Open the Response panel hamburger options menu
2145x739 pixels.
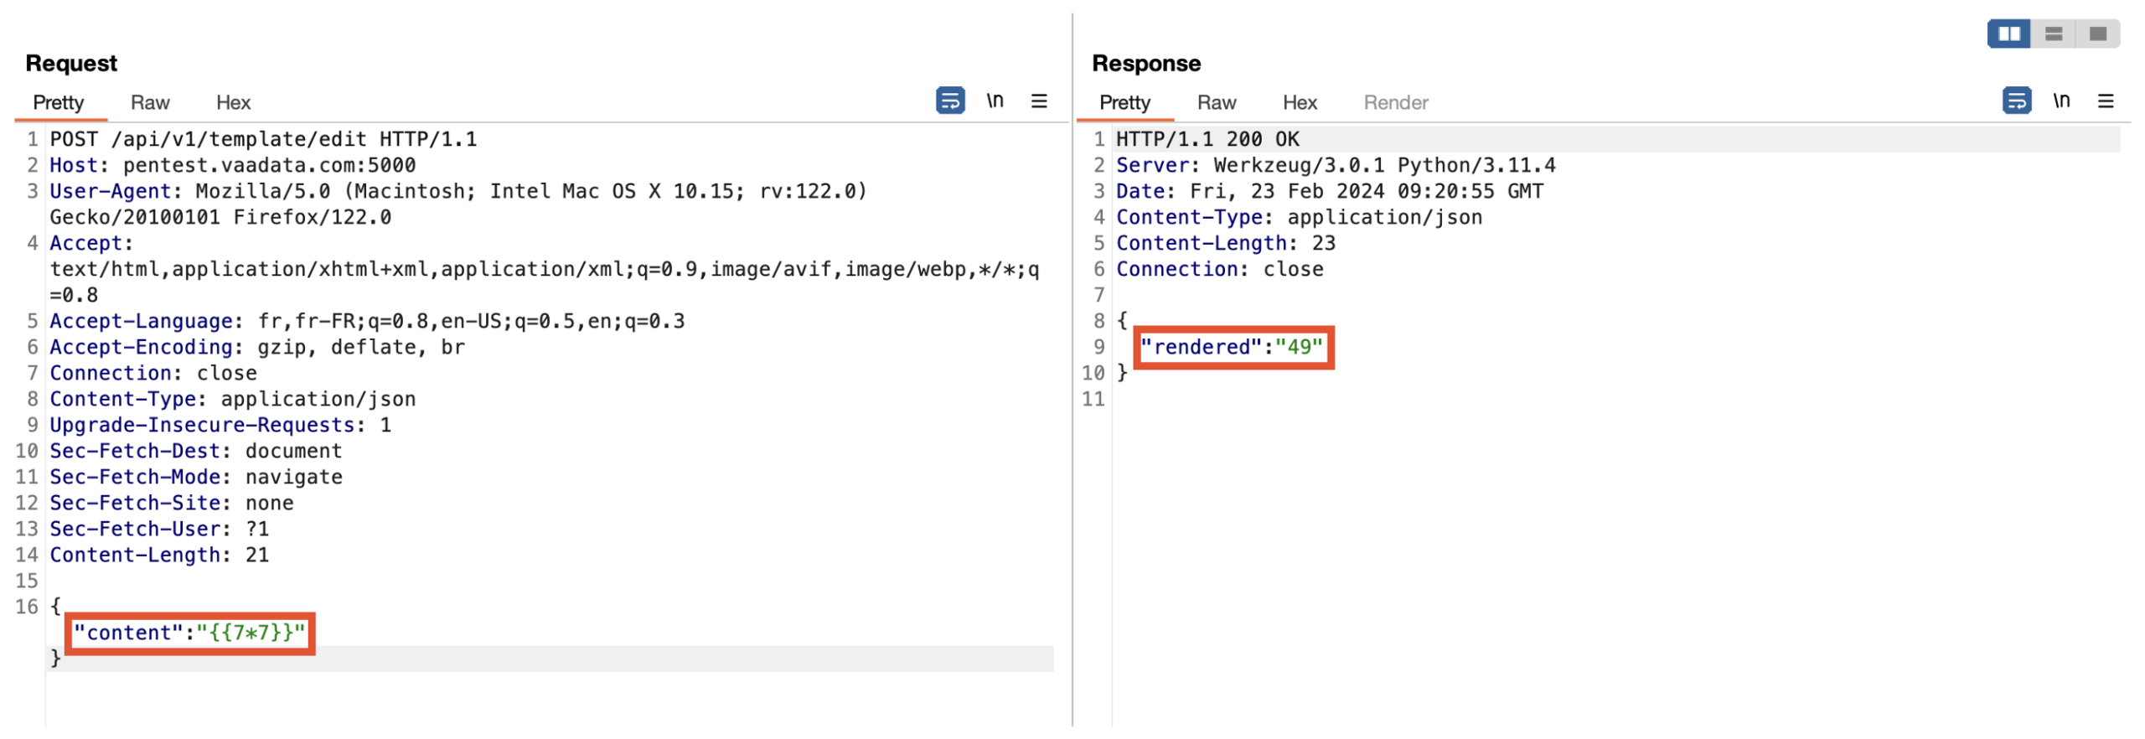pyautogui.click(x=2104, y=101)
